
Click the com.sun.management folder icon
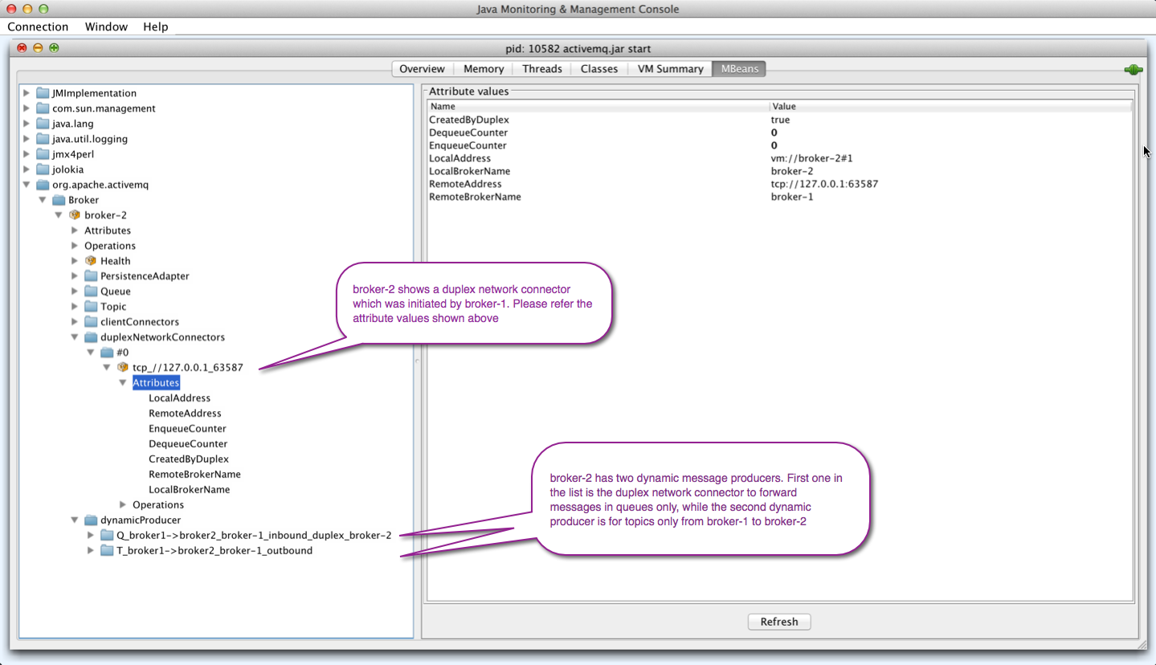pyautogui.click(x=43, y=108)
